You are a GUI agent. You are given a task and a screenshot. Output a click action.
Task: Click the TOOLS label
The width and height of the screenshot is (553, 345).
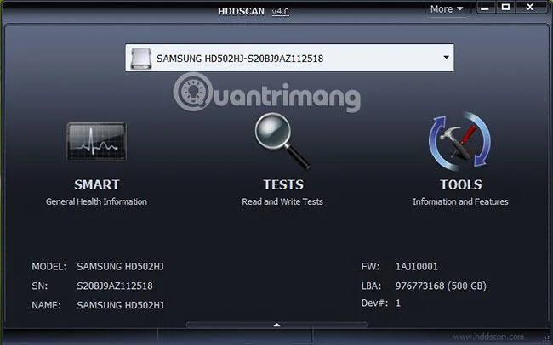tap(460, 184)
